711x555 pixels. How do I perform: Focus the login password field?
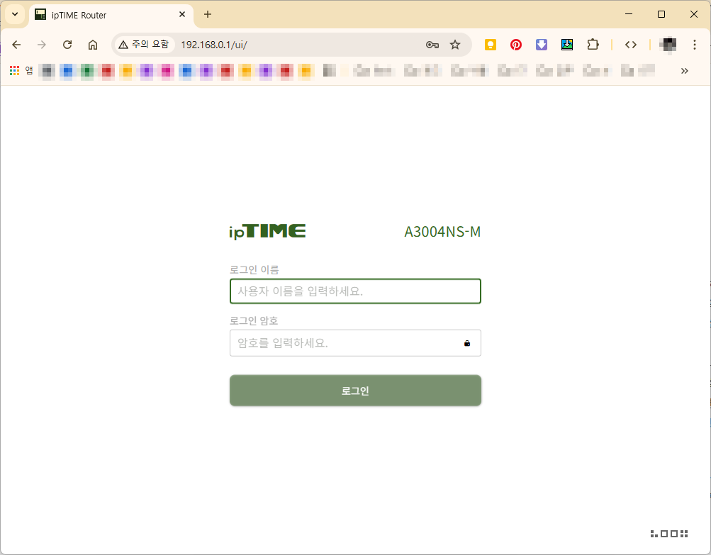(x=355, y=343)
